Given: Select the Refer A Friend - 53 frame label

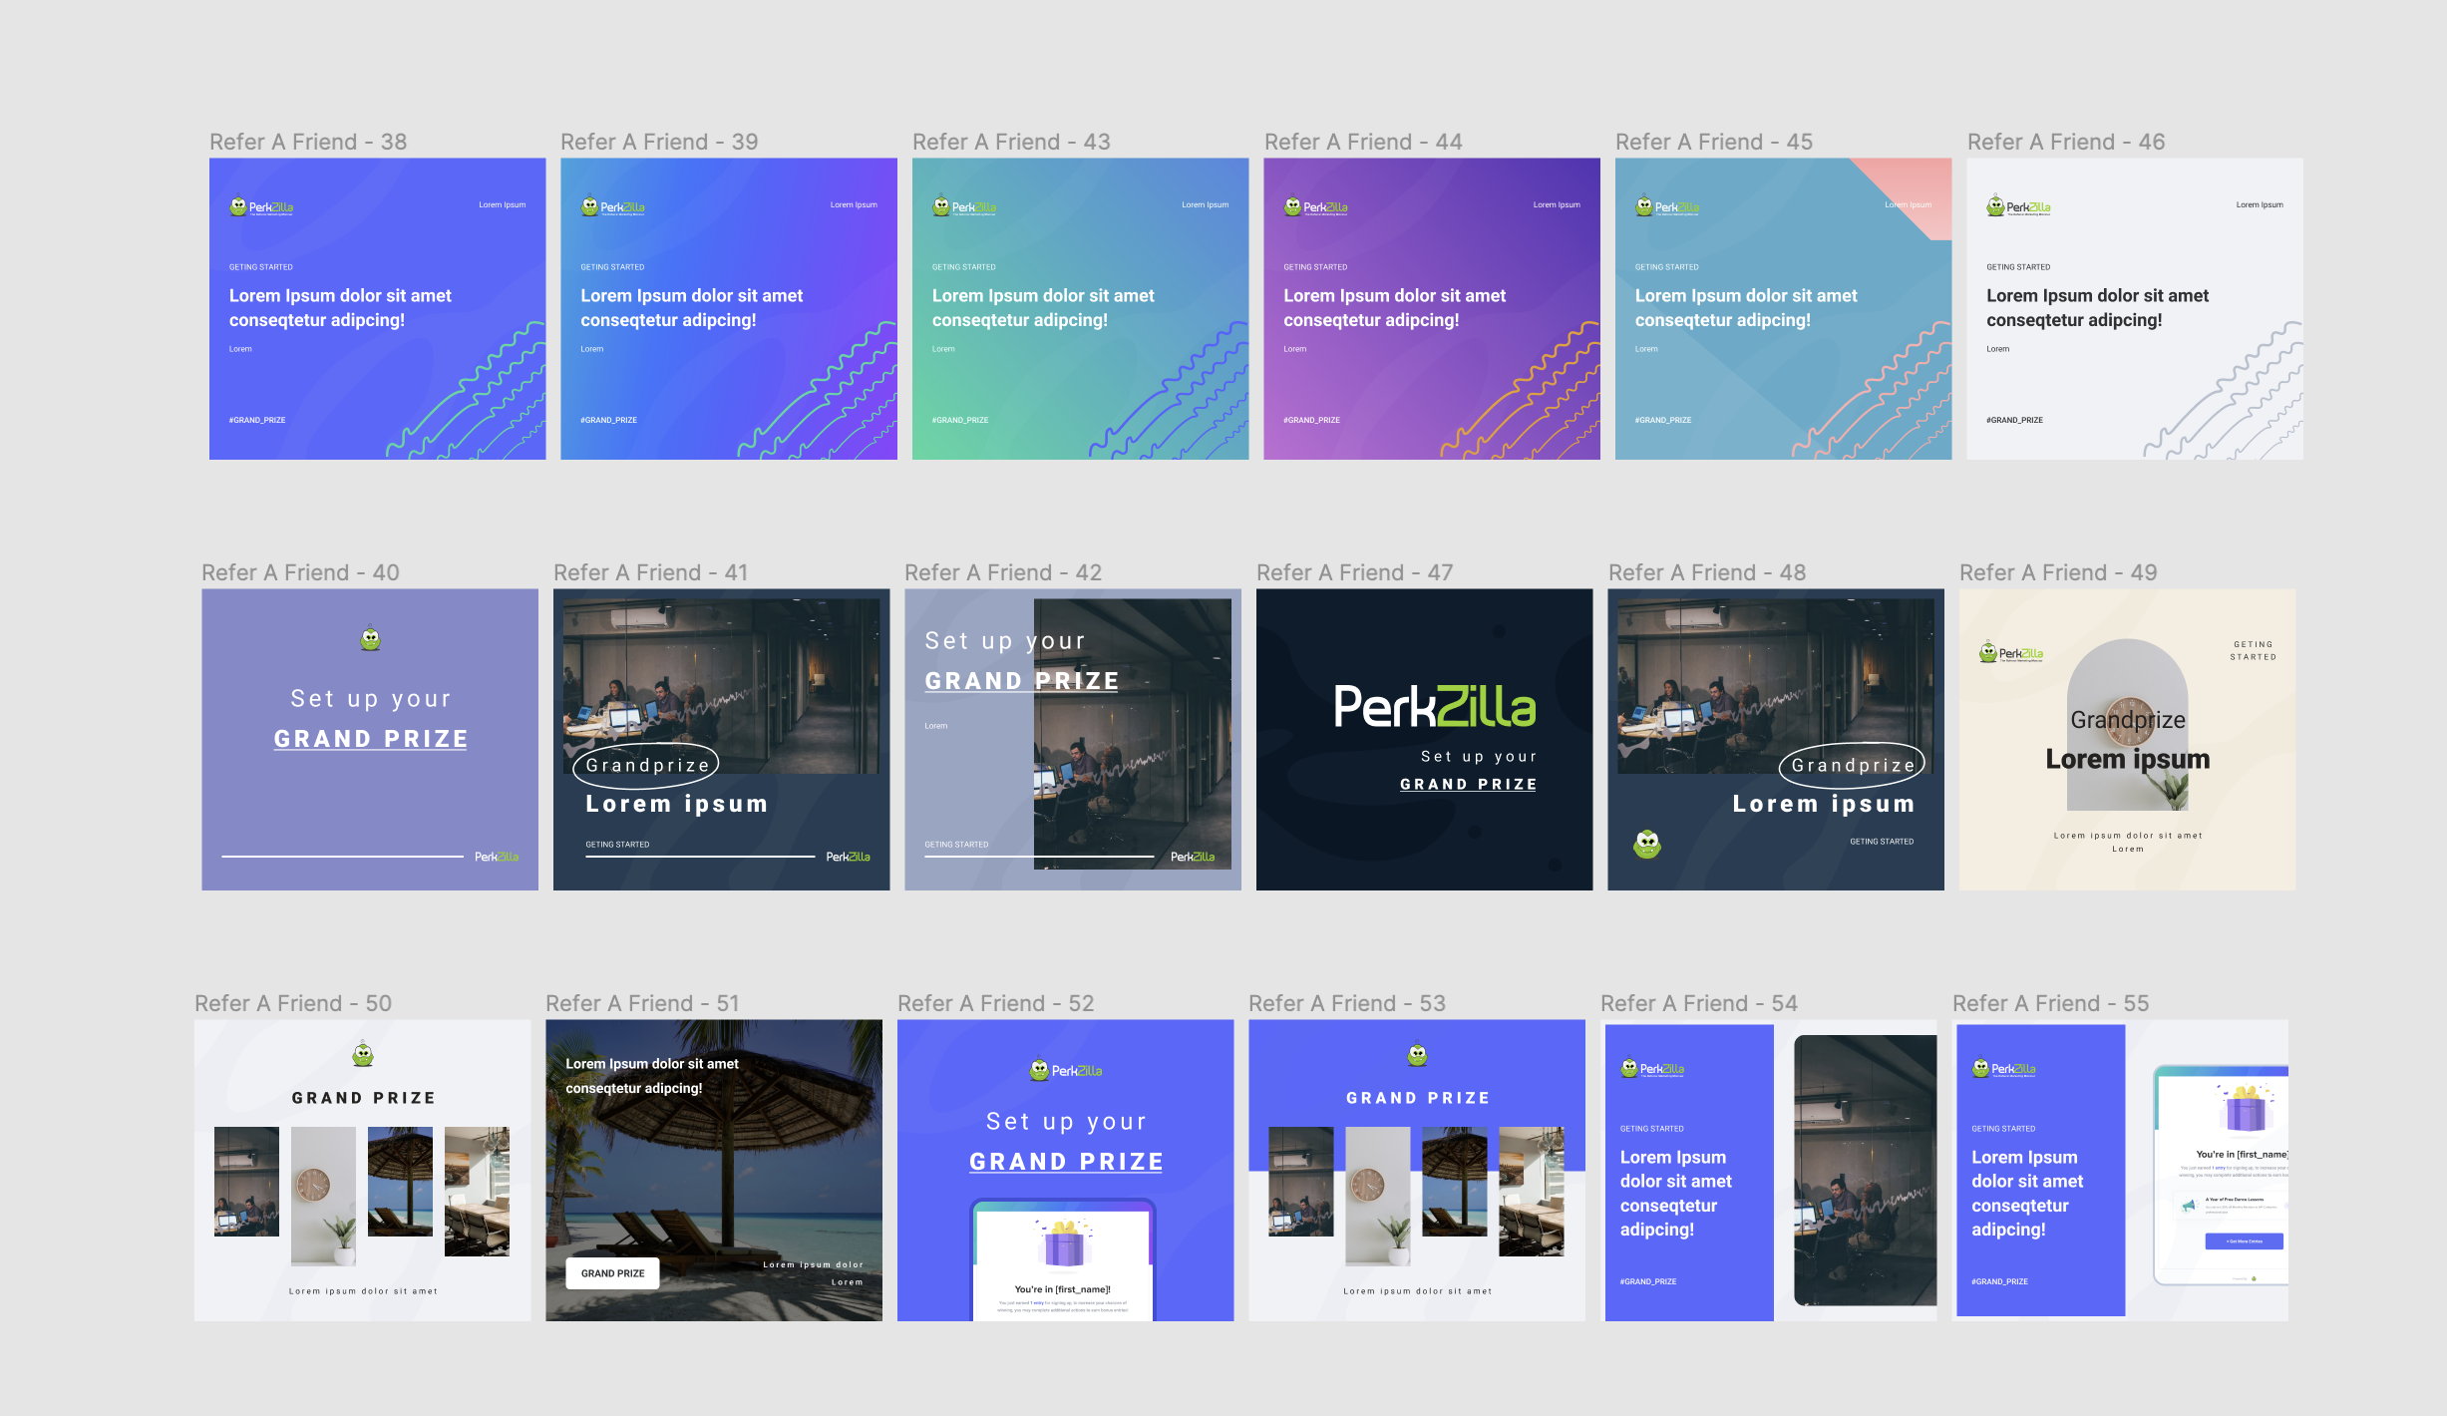Looking at the screenshot, I should (1347, 1003).
